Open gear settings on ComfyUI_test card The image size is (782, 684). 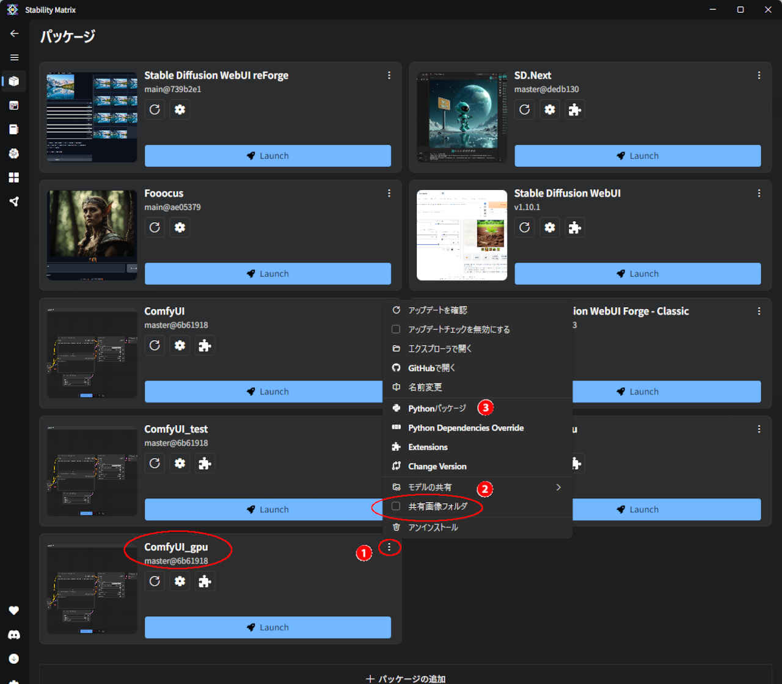(180, 463)
